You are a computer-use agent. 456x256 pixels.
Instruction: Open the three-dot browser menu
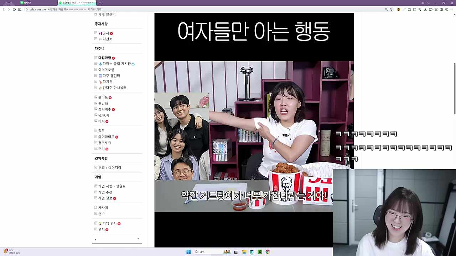point(452,9)
